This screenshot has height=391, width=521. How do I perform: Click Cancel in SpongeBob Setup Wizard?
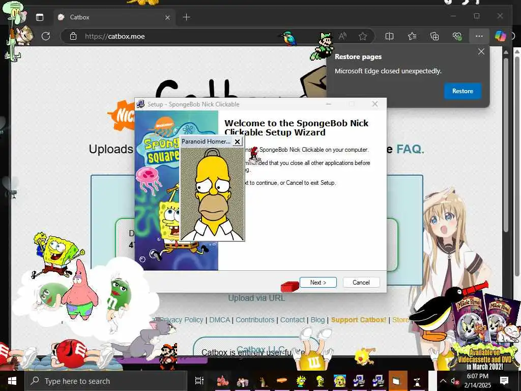pos(361,282)
